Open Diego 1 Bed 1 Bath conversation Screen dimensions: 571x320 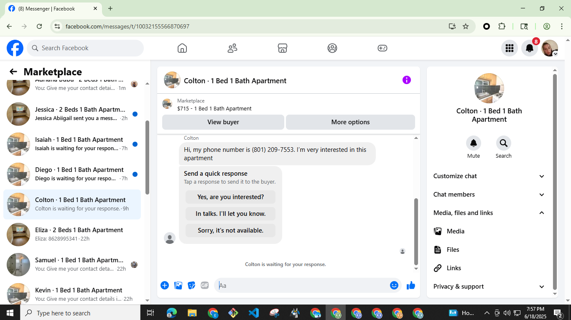[x=72, y=174]
